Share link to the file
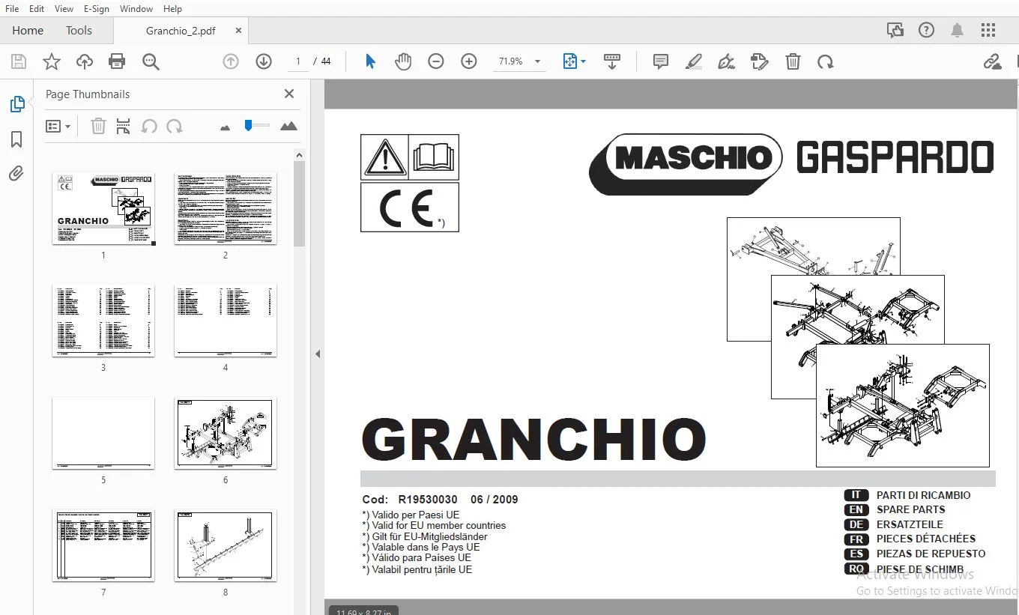Image resolution: width=1019 pixels, height=615 pixels. click(x=993, y=62)
